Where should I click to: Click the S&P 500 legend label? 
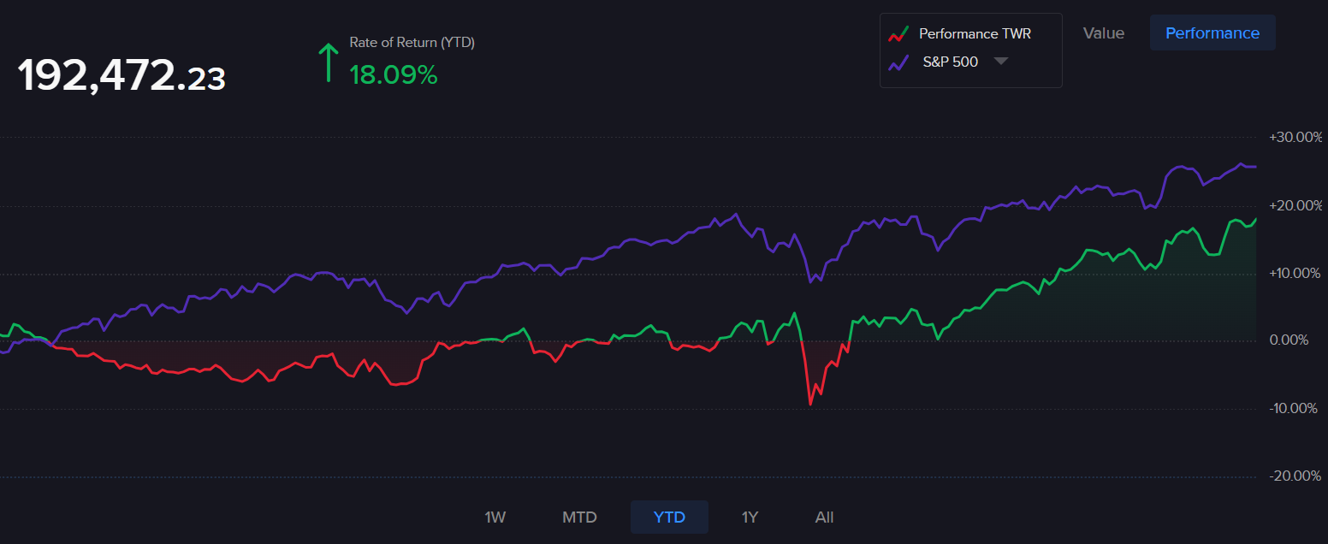pos(950,62)
